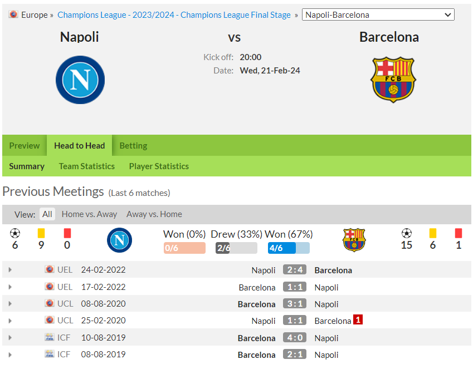Screen dimensions: 473x379
Task: Click the small Napoli logo in statistics row
Action: 119,240
